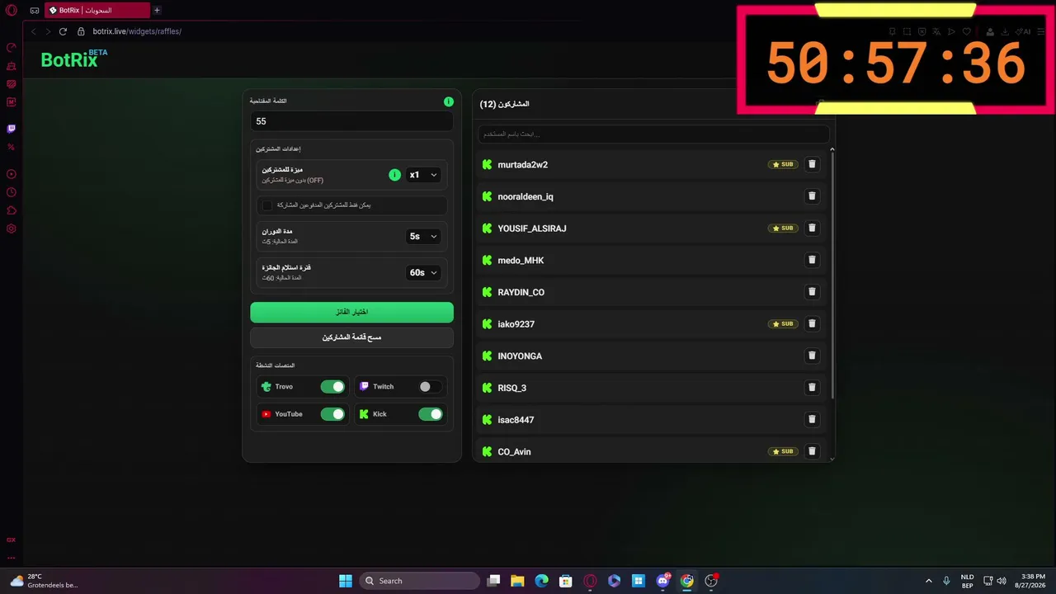This screenshot has height=594, width=1056.
Task: Open Discord from the taskbar
Action: click(662, 581)
